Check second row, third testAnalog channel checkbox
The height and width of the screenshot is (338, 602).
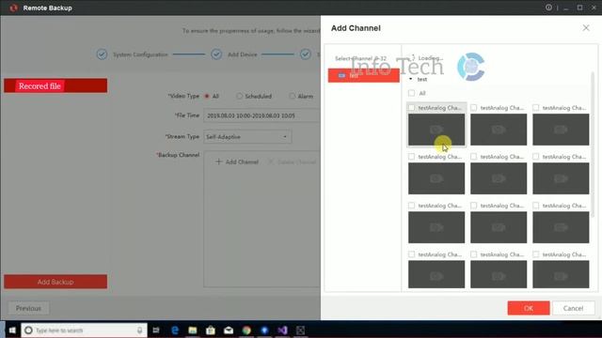535,157
